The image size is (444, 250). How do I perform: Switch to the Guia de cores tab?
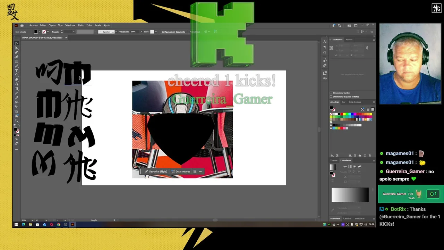coord(355,102)
